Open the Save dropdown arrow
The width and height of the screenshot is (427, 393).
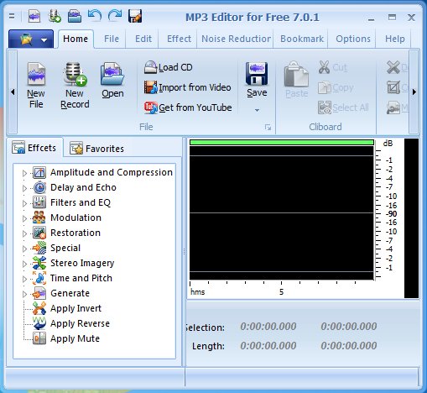point(257,110)
